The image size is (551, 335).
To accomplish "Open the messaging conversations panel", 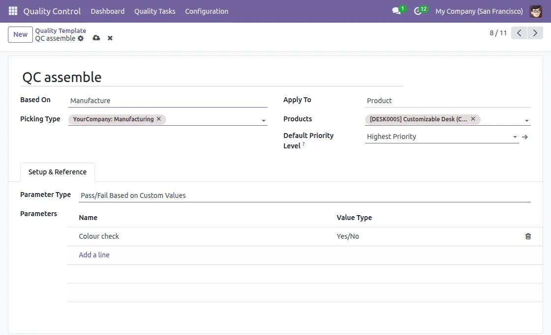I will pyautogui.click(x=397, y=9).
